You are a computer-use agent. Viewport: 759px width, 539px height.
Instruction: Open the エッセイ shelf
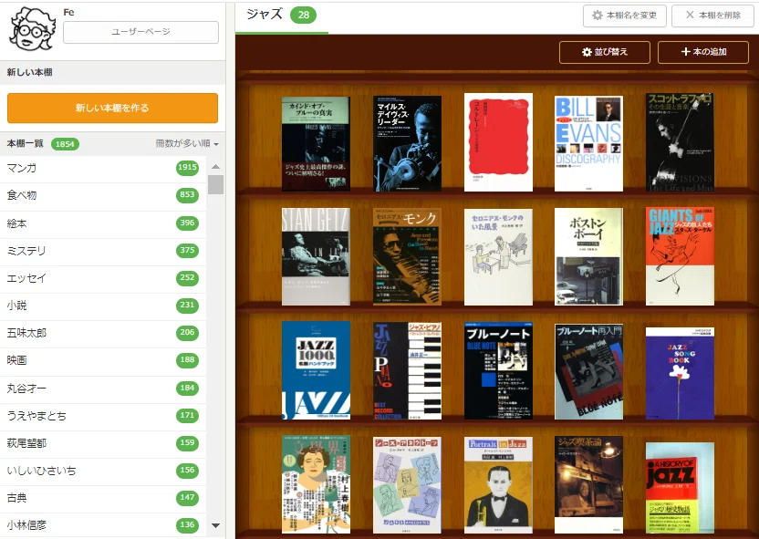[103, 278]
